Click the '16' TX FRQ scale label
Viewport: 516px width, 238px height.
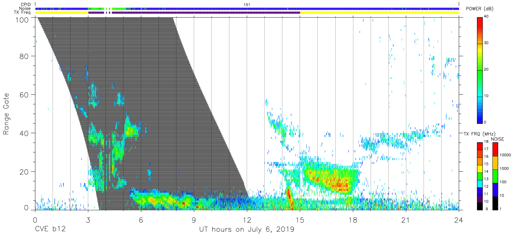coord(487,157)
